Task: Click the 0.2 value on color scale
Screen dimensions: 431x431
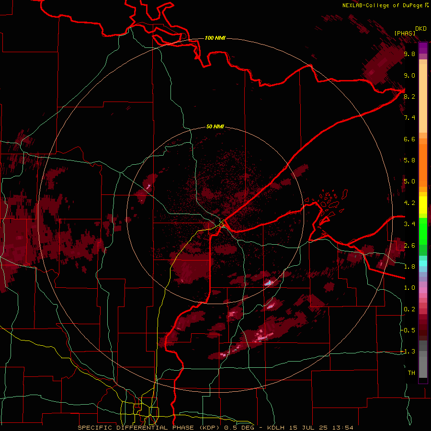Action: tap(409, 309)
